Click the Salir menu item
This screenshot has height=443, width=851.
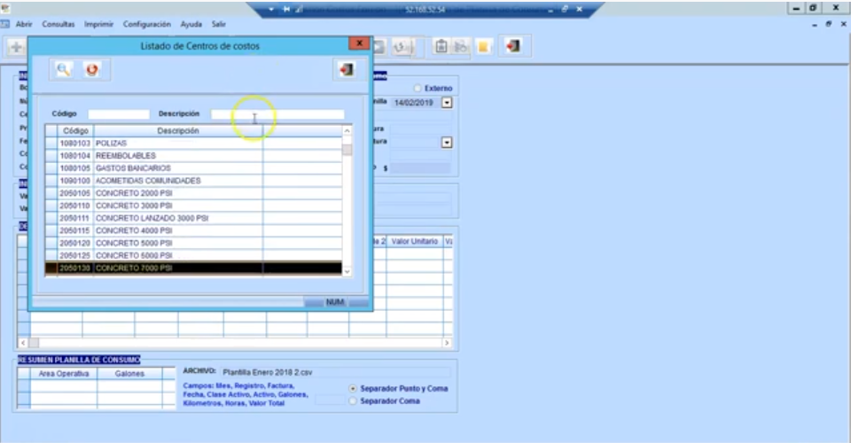[x=219, y=24]
